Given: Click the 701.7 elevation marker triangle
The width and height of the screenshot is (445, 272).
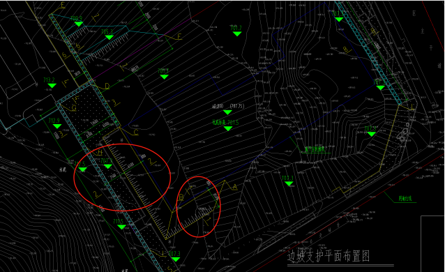Looking at the screenshot, I should click(237, 33).
